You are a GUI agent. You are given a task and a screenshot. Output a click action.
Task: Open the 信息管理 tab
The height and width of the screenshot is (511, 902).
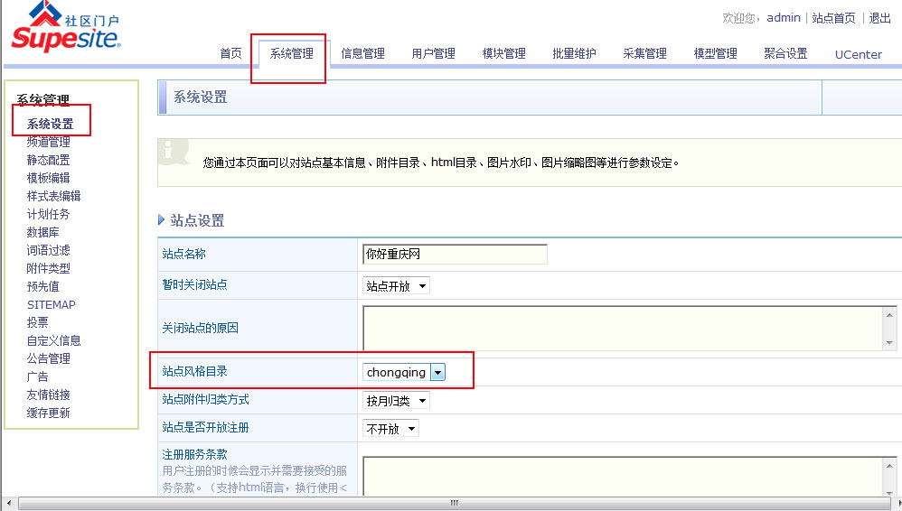coord(362,53)
